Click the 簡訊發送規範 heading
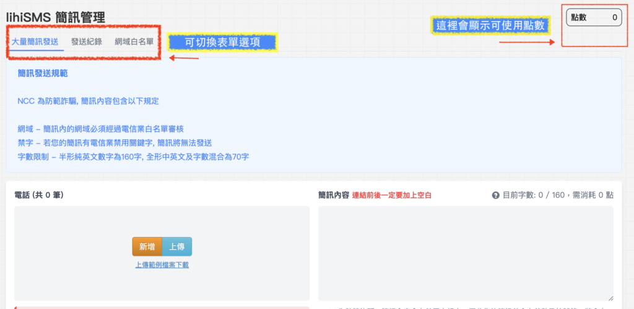Viewport: 634px width, 309px height. (x=43, y=73)
